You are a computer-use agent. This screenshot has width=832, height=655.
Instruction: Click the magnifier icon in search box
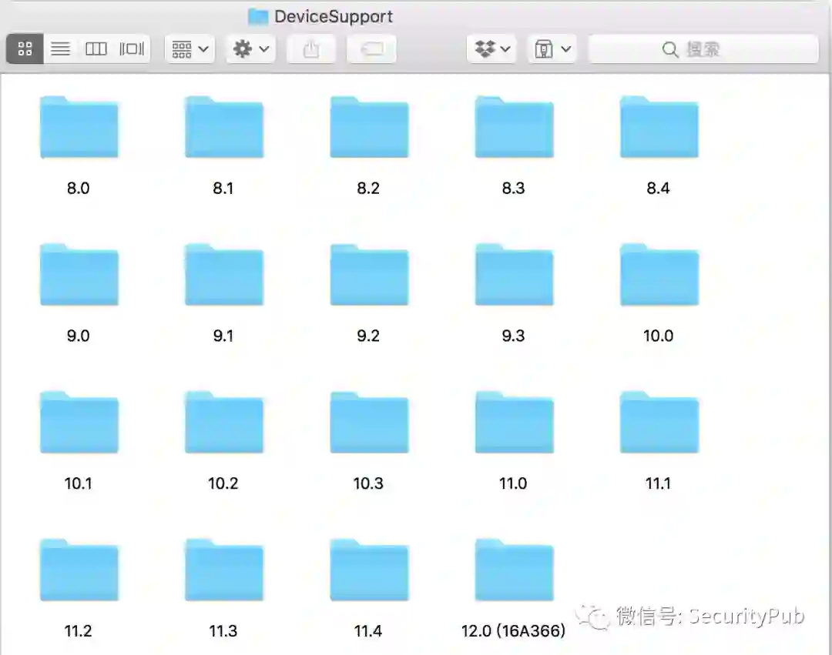670,50
